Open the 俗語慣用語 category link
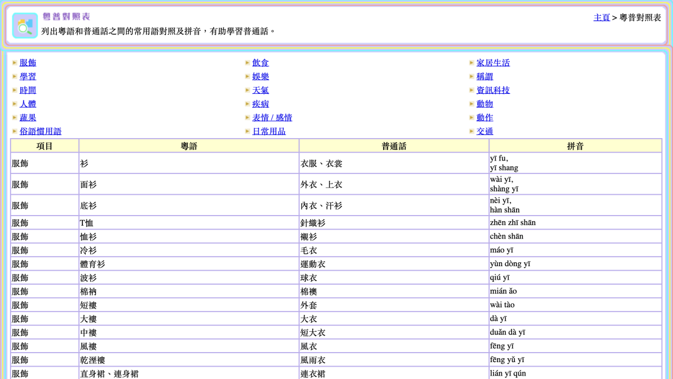This screenshot has width=673, height=379. coord(40,131)
